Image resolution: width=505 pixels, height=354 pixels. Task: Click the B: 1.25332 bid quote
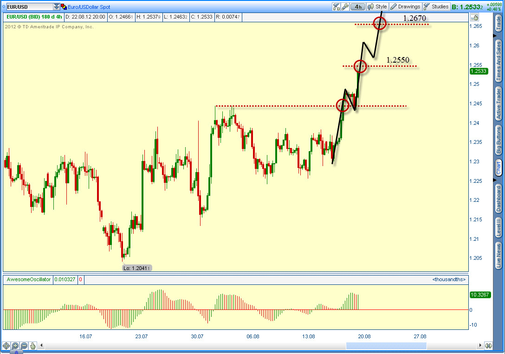pyautogui.click(x=467, y=7)
